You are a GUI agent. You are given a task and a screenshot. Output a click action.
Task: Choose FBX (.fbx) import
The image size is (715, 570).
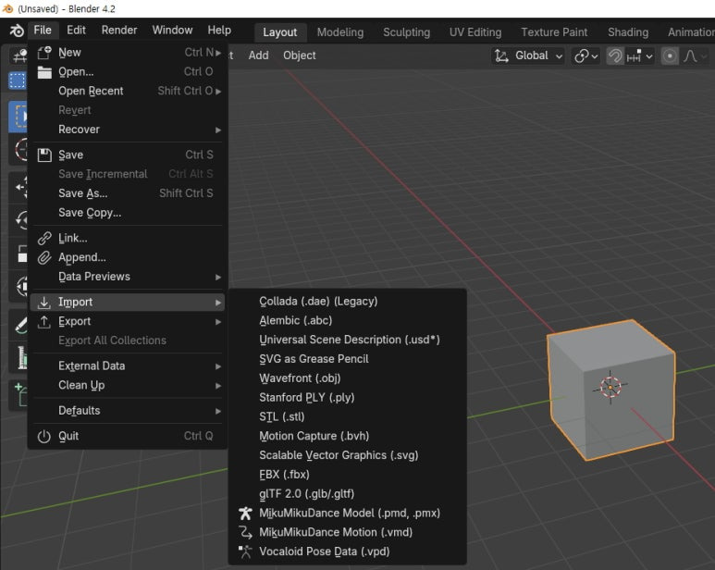tap(347, 475)
